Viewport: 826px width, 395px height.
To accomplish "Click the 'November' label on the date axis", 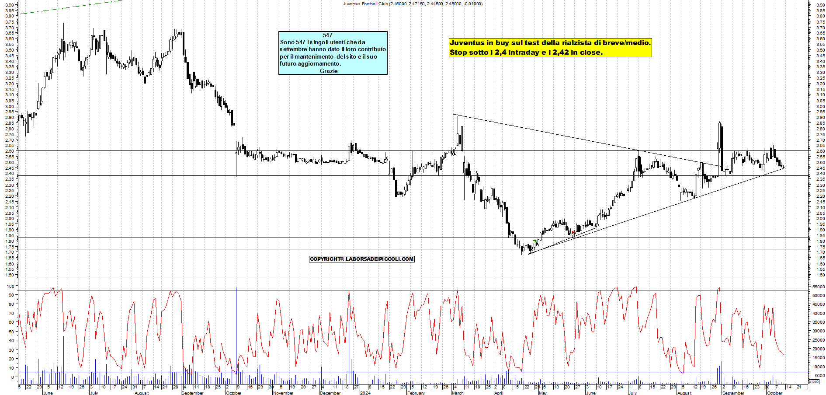I will [283, 393].
